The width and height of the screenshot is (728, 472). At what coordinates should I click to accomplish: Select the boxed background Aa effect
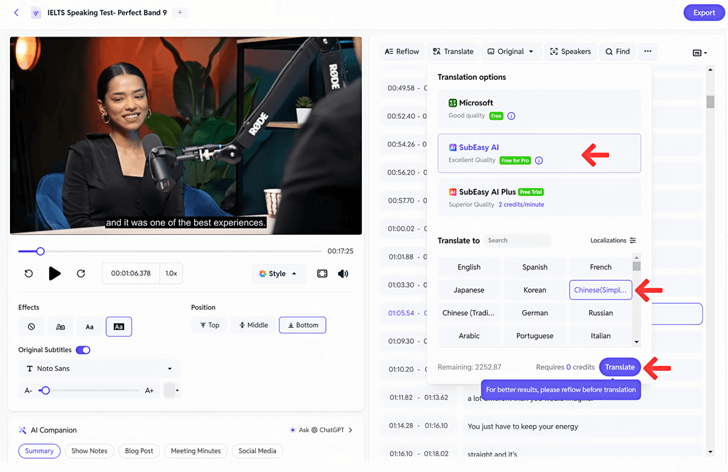point(119,327)
